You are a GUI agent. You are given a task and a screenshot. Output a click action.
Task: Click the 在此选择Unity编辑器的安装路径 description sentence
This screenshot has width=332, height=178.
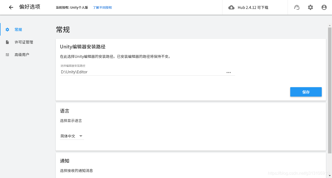[x=115, y=57]
